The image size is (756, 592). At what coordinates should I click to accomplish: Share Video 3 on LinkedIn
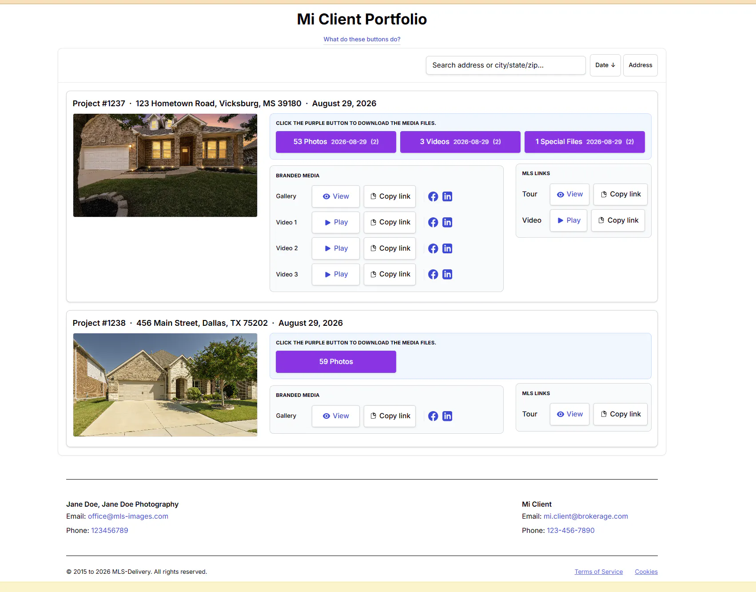(x=447, y=274)
